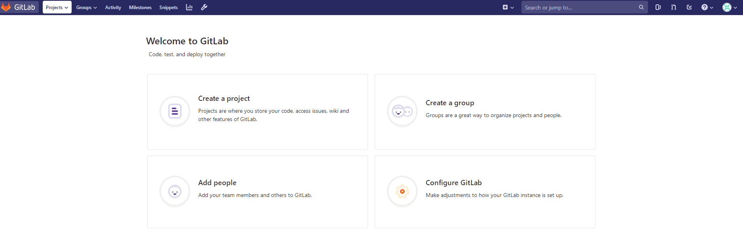Focus the Search or jump to field
The width and height of the screenshot is (743, 233).
(x=584, y=7)
